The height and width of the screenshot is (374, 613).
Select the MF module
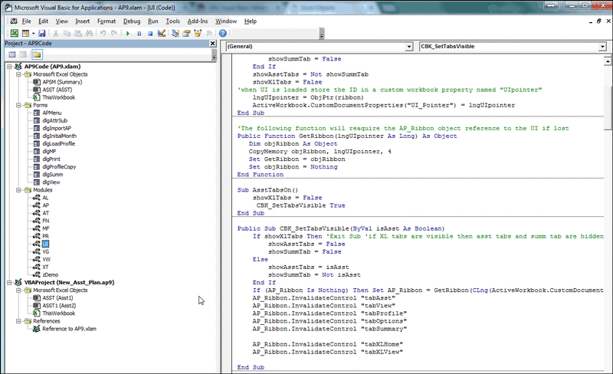[x=46, y=228]
